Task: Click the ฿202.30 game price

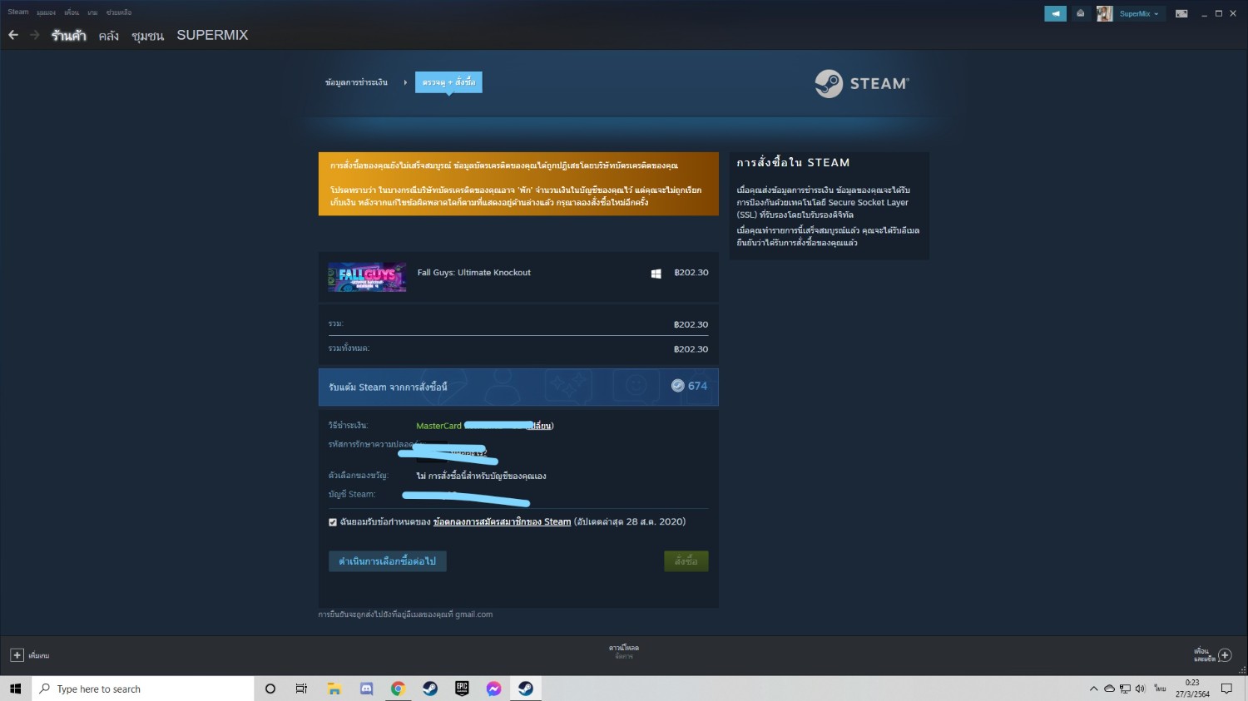Action: [691, 273]
